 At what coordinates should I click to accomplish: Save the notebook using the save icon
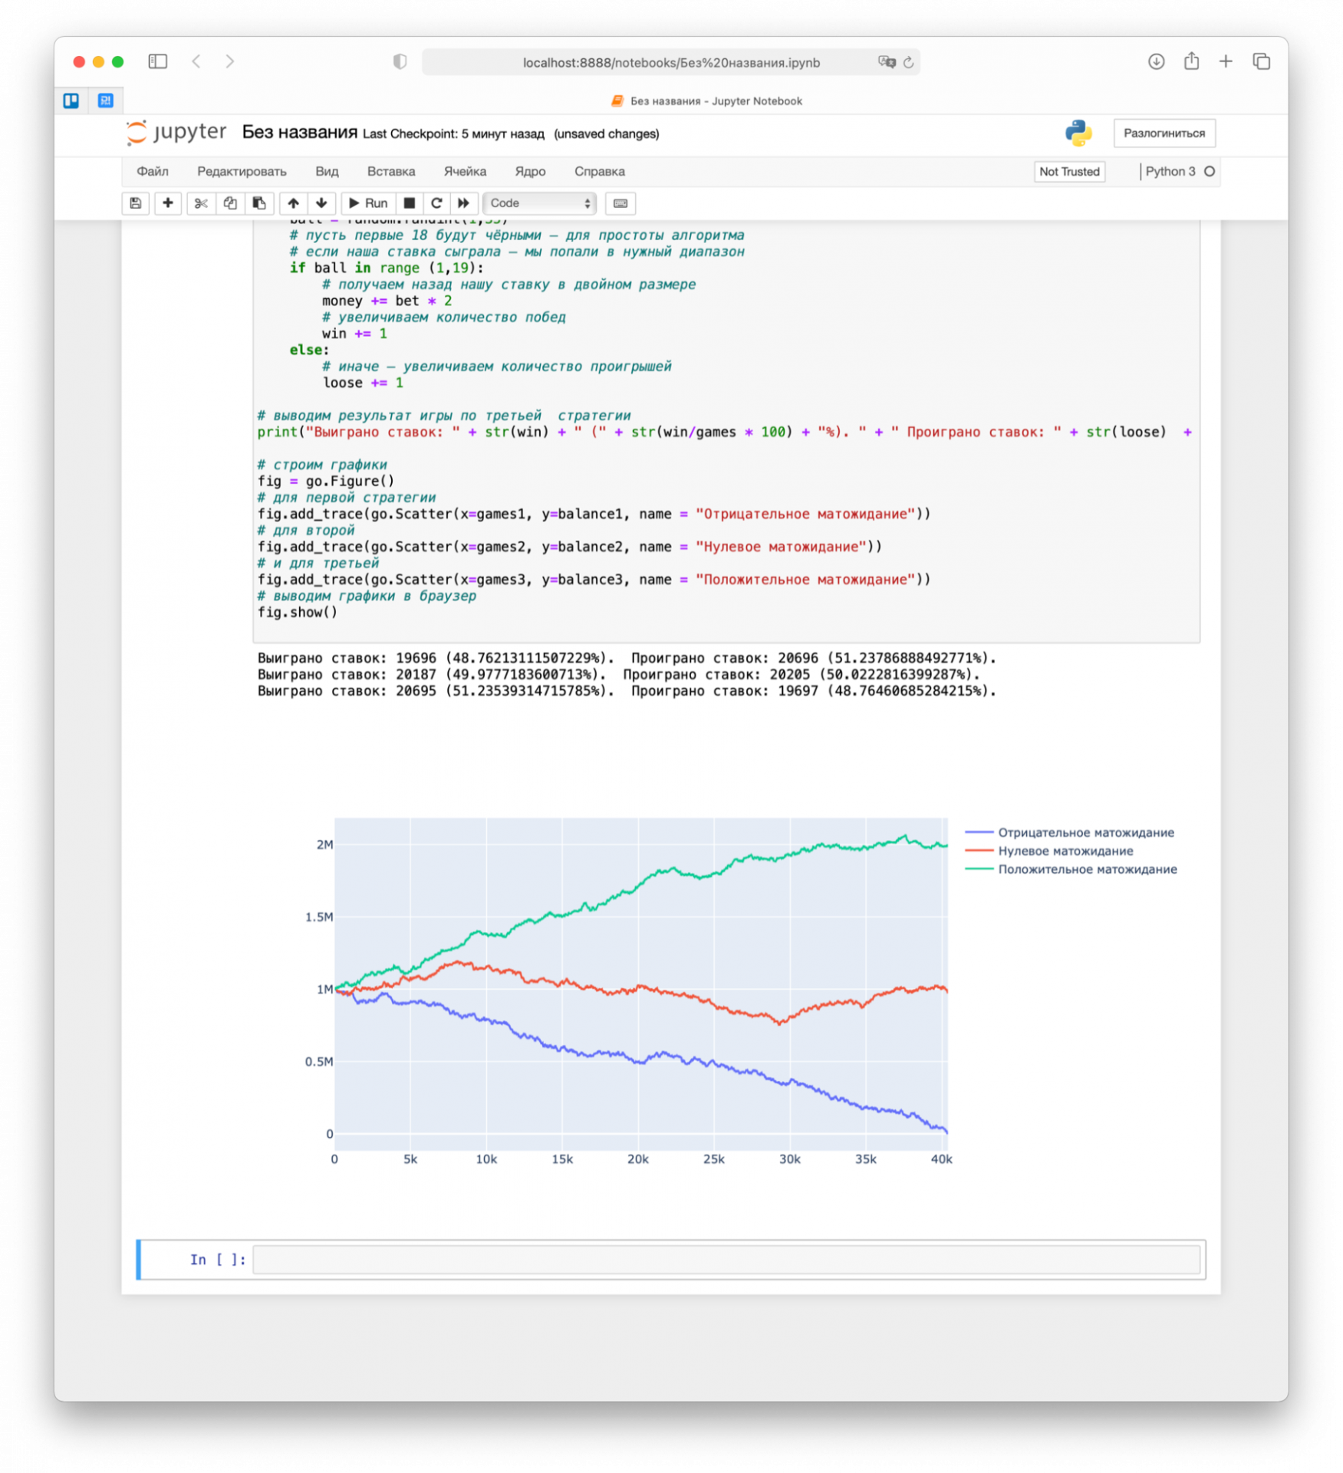click(136, 203)
